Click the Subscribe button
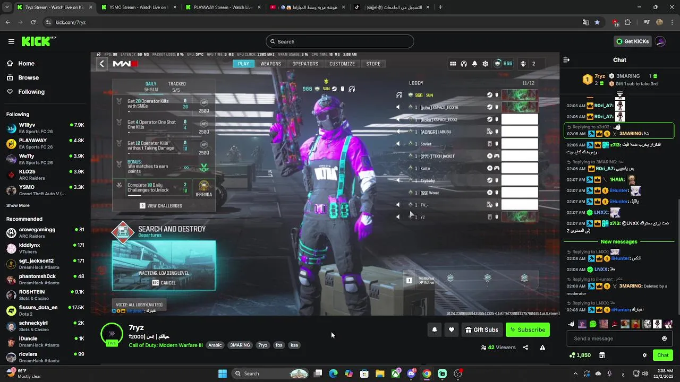 (x=528, y=330)
